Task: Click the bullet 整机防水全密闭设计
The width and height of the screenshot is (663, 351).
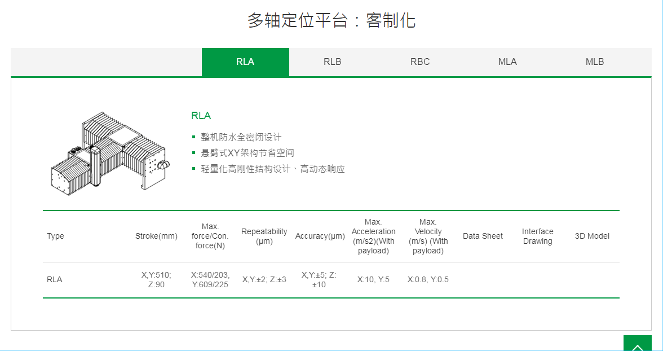Action: pyautogui.click(x=240, y=137)
